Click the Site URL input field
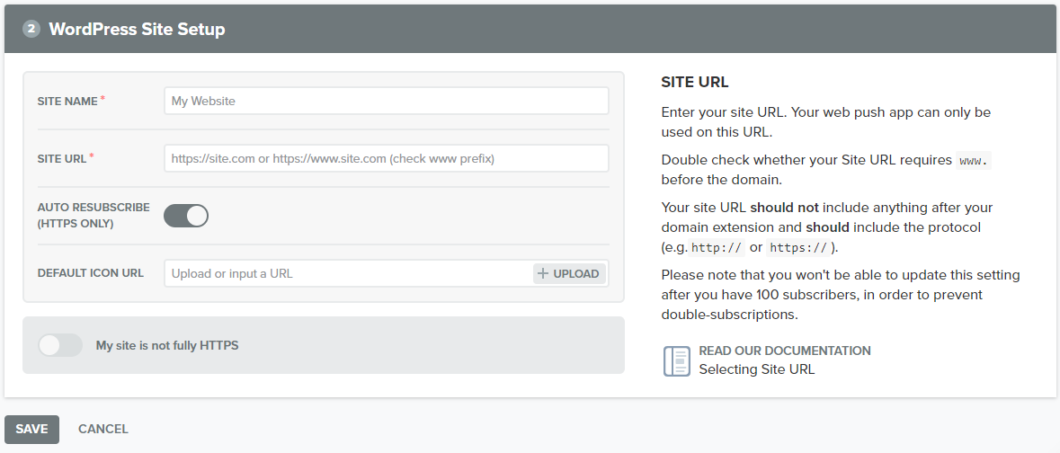 [386, 158]
